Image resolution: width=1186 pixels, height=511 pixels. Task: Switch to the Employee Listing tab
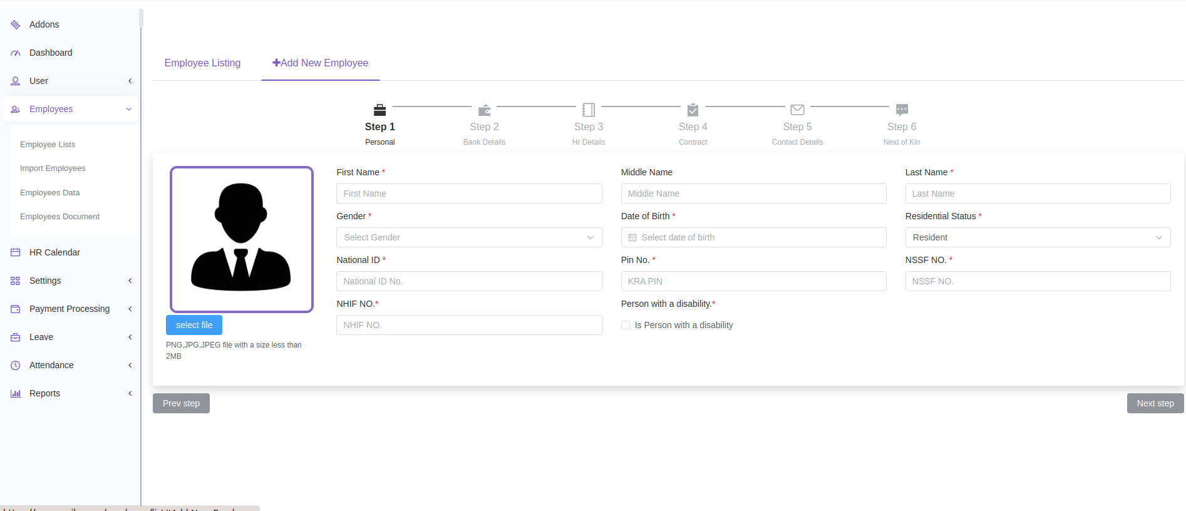click(202, 63)
